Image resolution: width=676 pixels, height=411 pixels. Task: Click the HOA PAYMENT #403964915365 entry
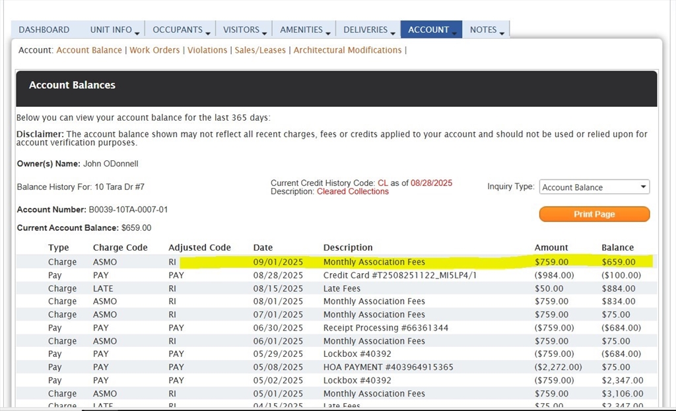tap(388, 367)
